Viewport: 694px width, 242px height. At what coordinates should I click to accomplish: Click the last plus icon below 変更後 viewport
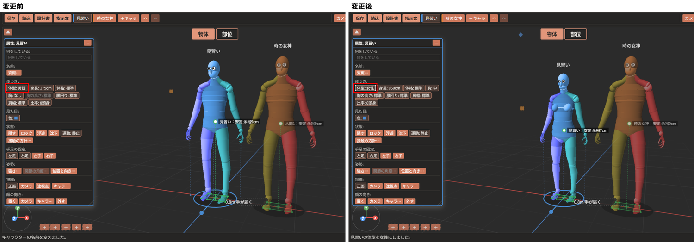pos(435,227)
